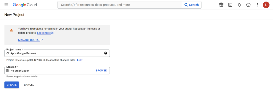
Task: Open the help question mark menu
Action: tap(248, 5)
